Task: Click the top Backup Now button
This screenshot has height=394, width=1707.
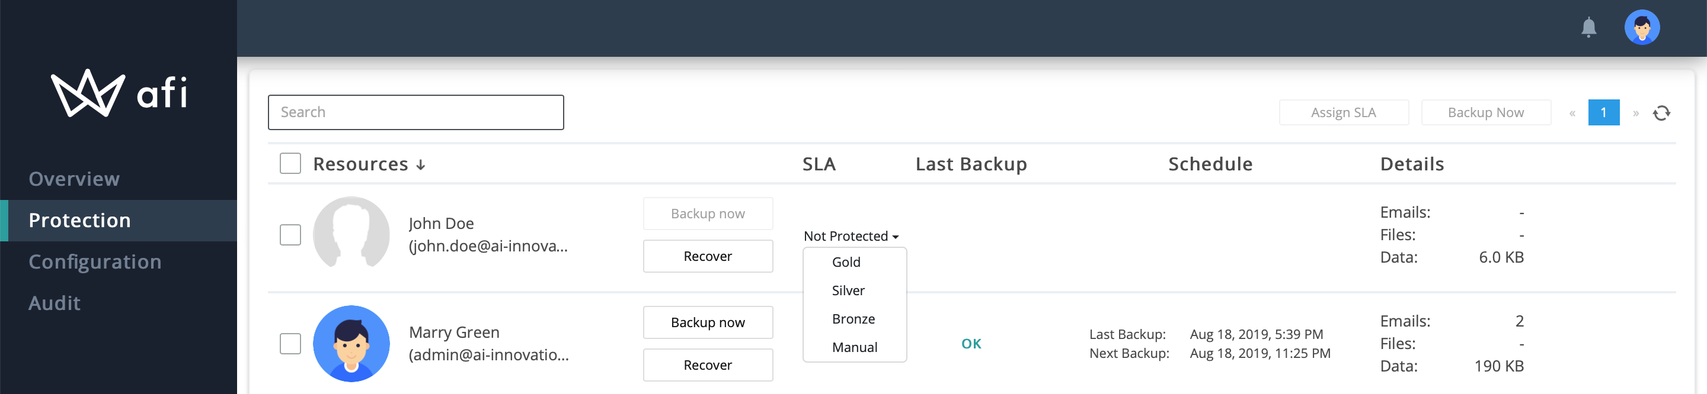Action: pos(1486,112)
